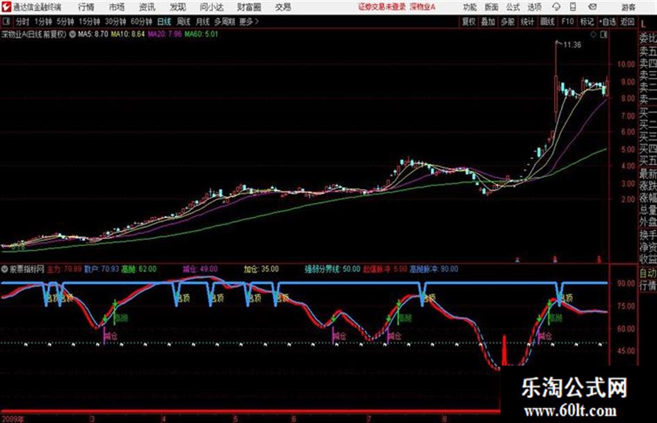Open the 功能 menu
This screenshot has height=423, width=657.
tap(470, 7)
